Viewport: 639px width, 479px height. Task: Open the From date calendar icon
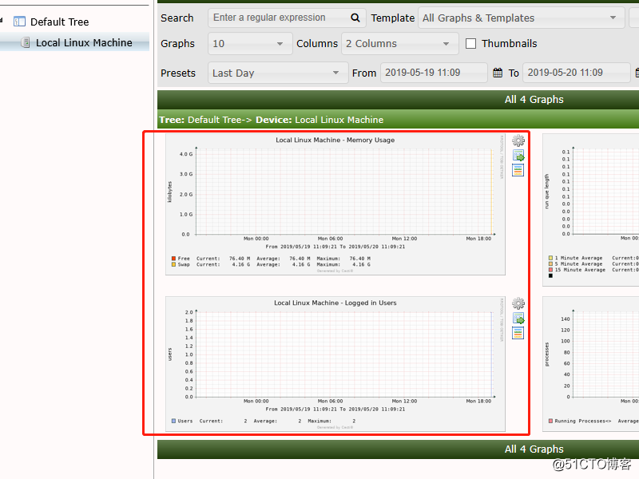(498, 73)
